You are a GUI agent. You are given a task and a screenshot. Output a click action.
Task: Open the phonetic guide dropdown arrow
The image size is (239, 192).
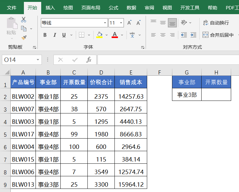tap(139, 35)
